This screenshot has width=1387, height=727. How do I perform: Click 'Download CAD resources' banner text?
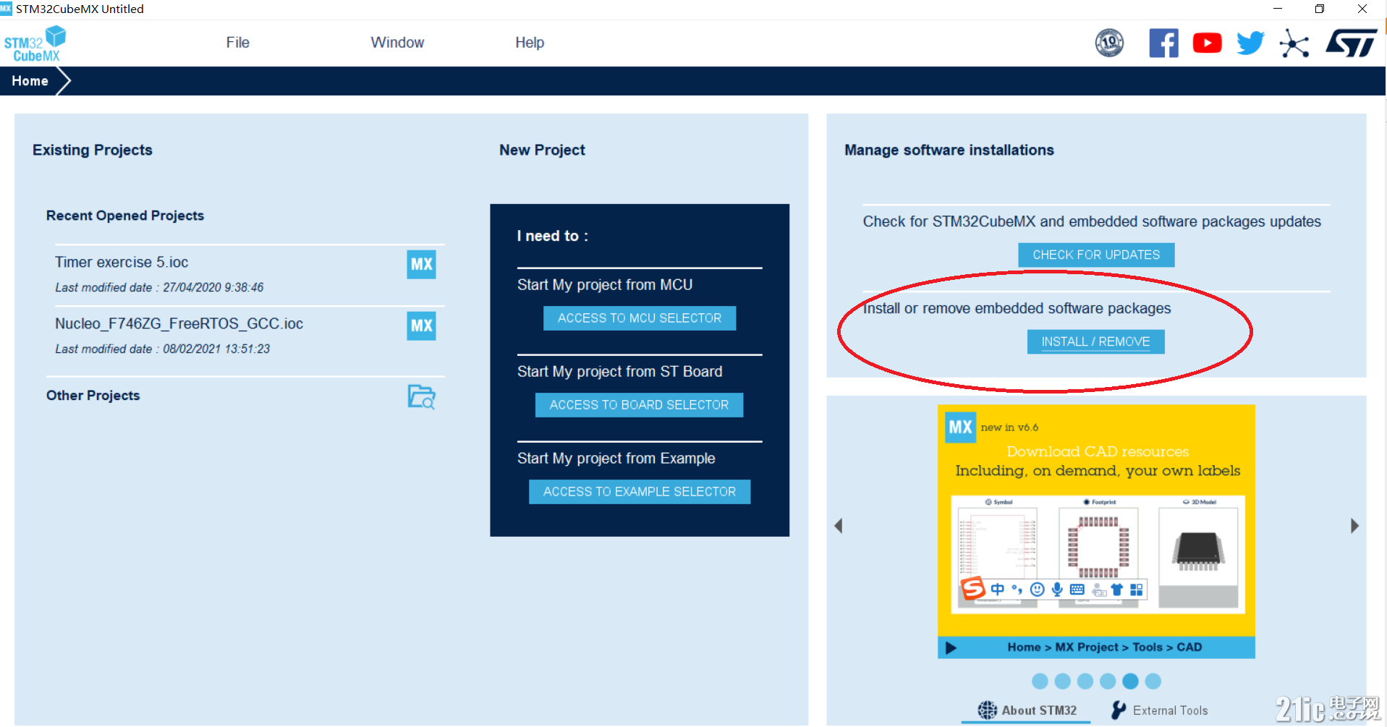pos(1098,451)
